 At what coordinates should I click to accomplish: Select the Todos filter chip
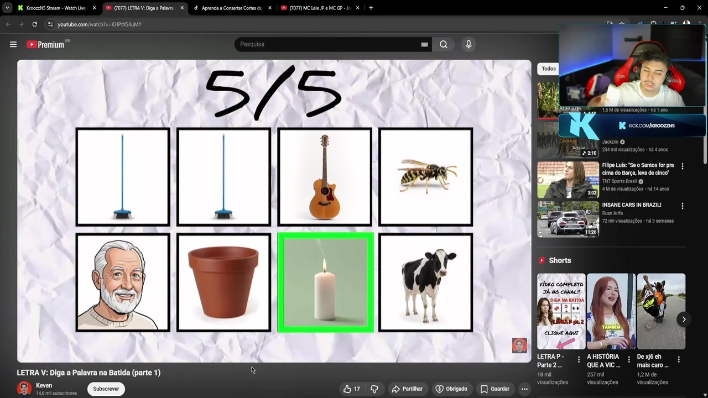[x=548, y=69]
